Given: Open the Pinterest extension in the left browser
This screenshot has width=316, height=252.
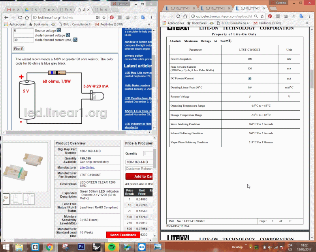Looking at the screenshot, I should click(112, 17).
